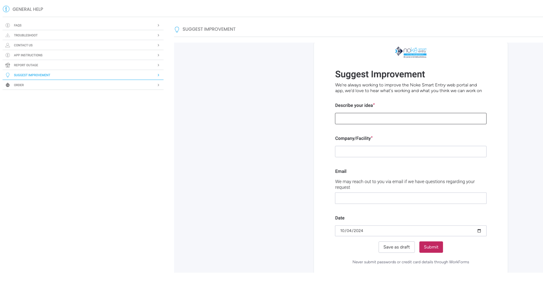Open the Troubleshoot menu item
The image size is (543, 292).
point(83,35)
